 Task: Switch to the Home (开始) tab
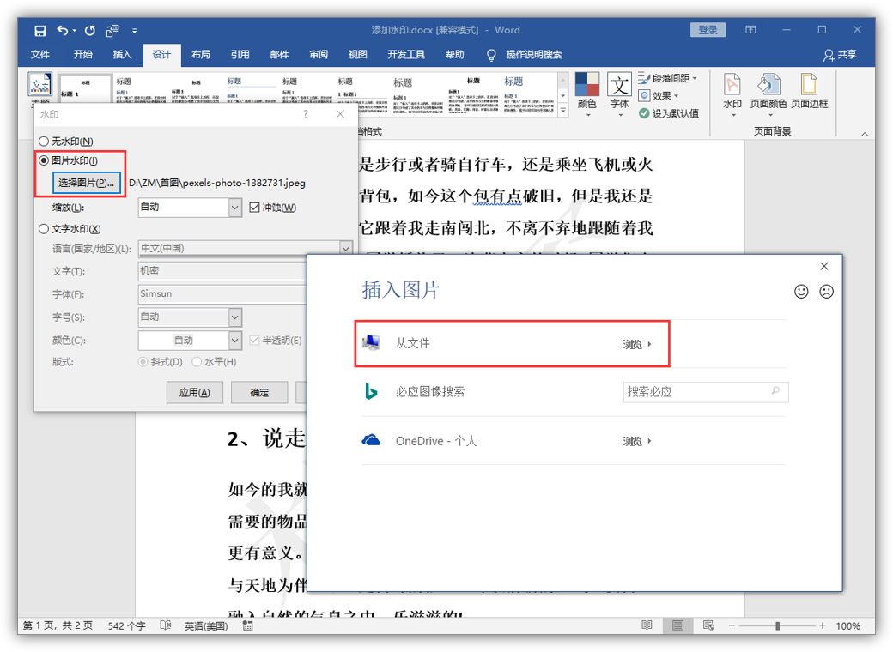(x=82, y=55)
